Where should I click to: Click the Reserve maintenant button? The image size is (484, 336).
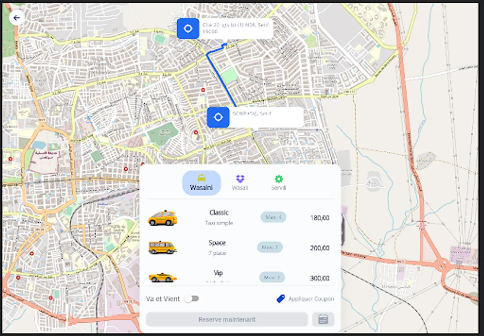[227, 320]
